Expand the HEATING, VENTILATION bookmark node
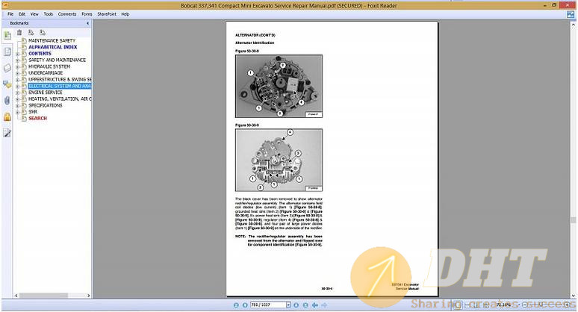Screen dimensions: 578x312 click(x=17, y=99)
